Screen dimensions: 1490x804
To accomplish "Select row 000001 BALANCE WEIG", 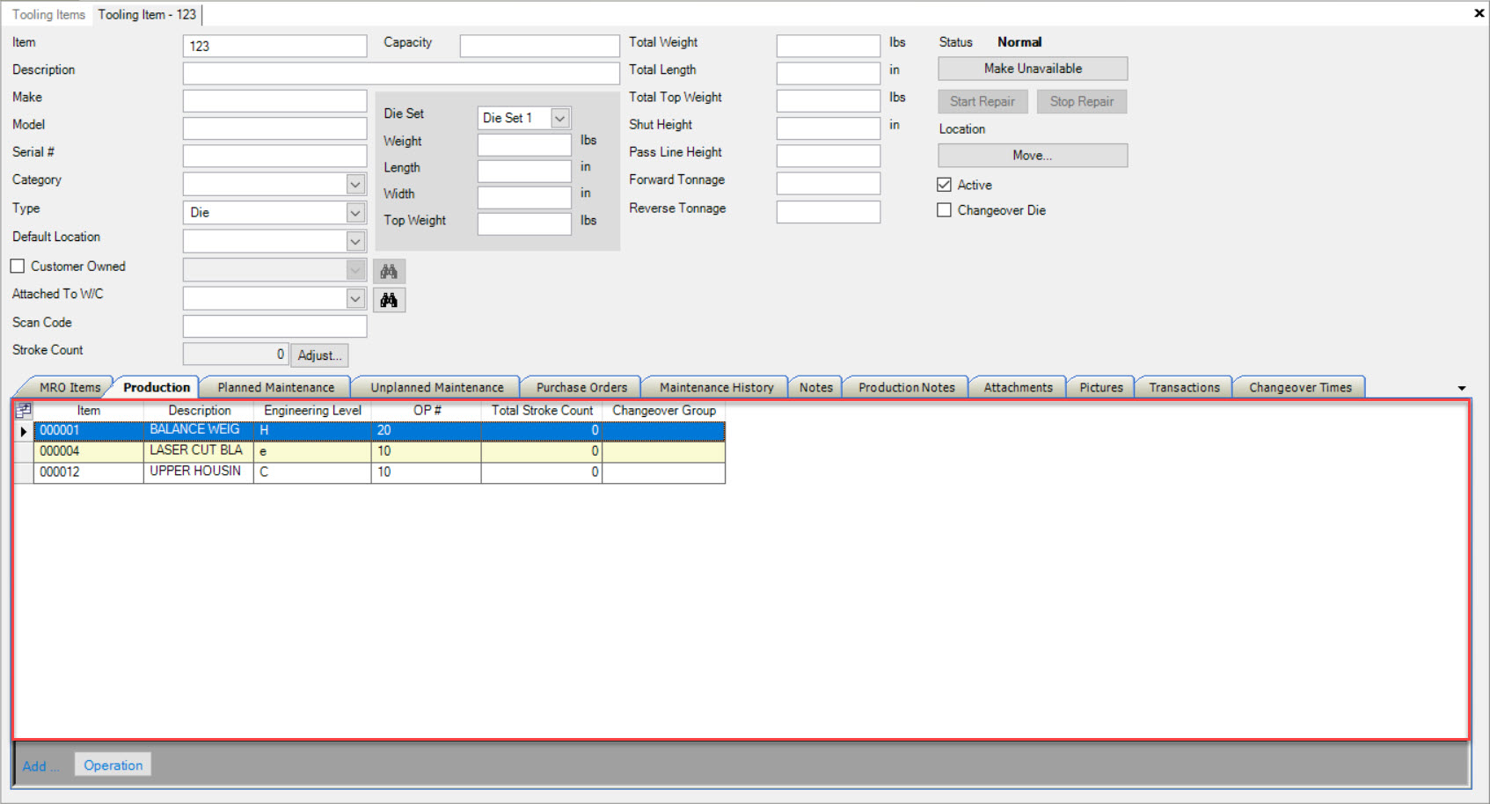I will point(379,430).
